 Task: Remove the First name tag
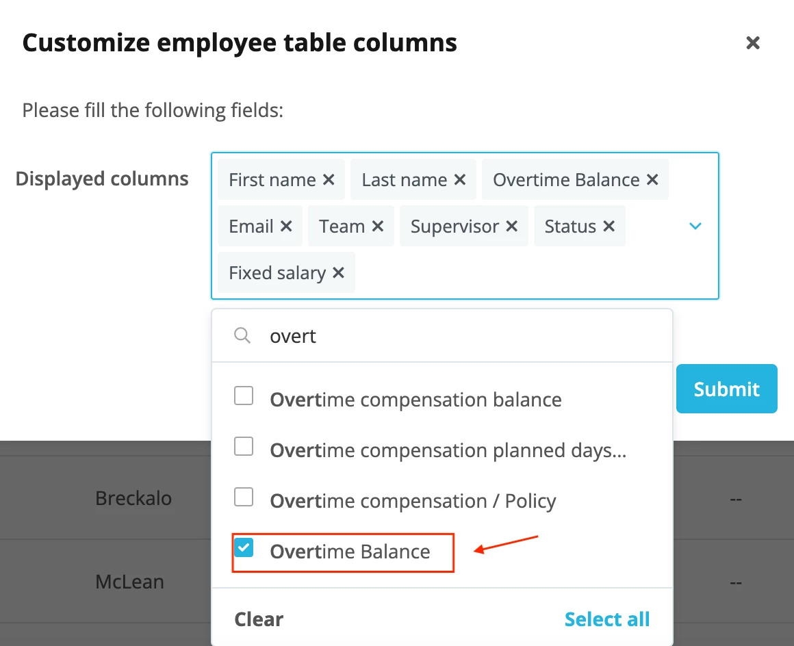[329, 180]
